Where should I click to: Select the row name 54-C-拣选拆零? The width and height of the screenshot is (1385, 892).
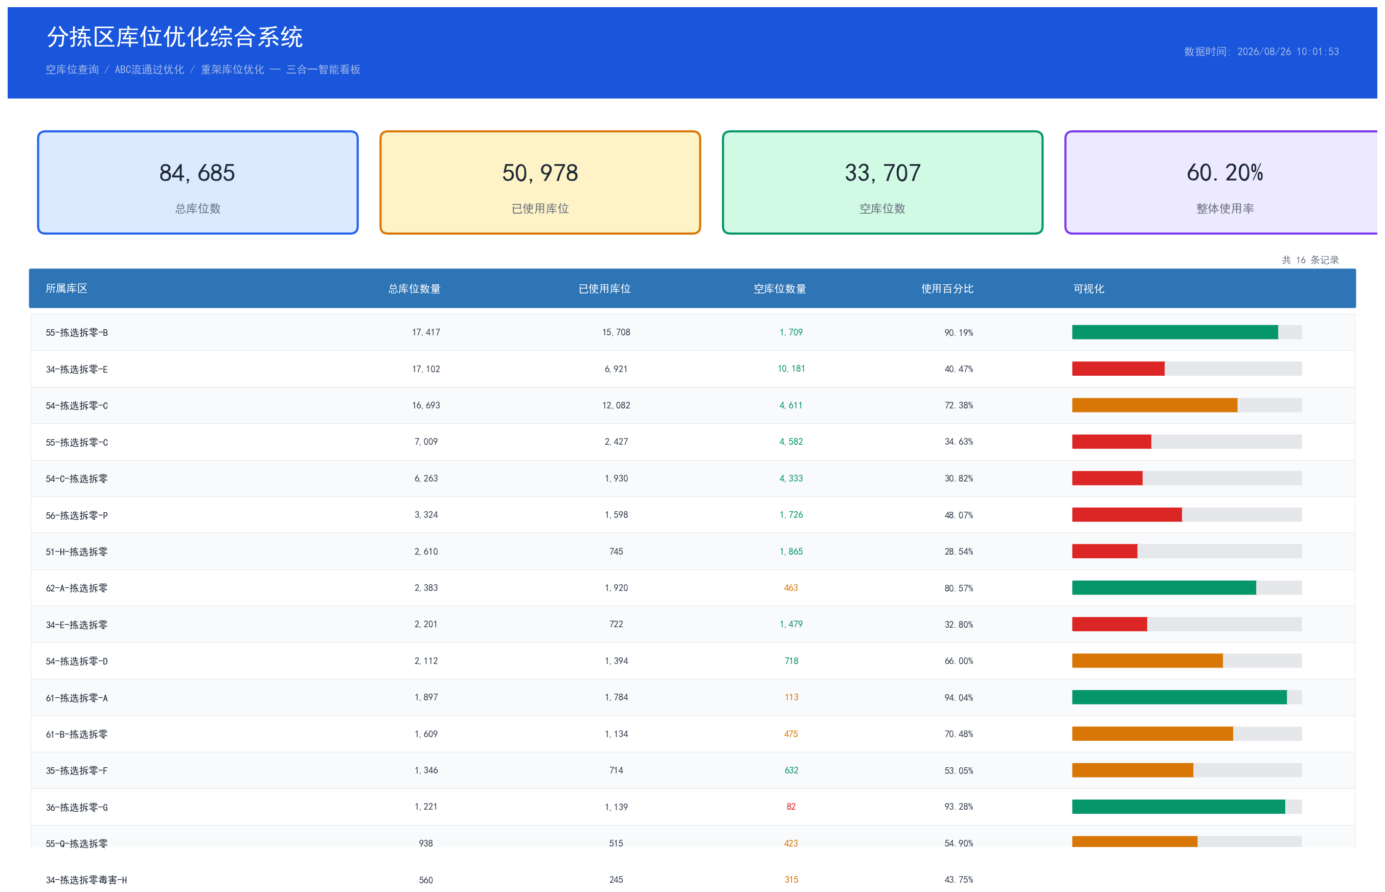click(x=77, y=478)
